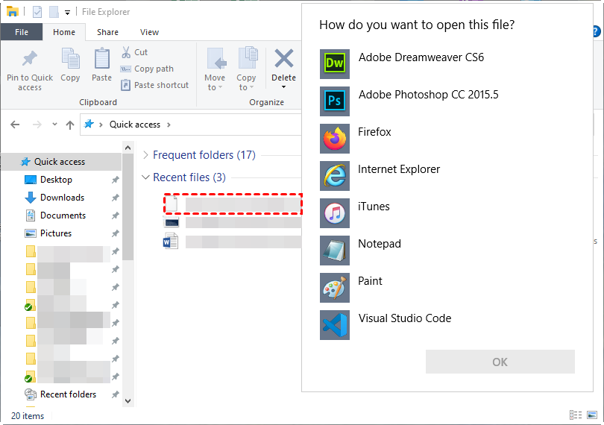
Task: Click the red X Delete icon
Action: [x=284, y=59]
